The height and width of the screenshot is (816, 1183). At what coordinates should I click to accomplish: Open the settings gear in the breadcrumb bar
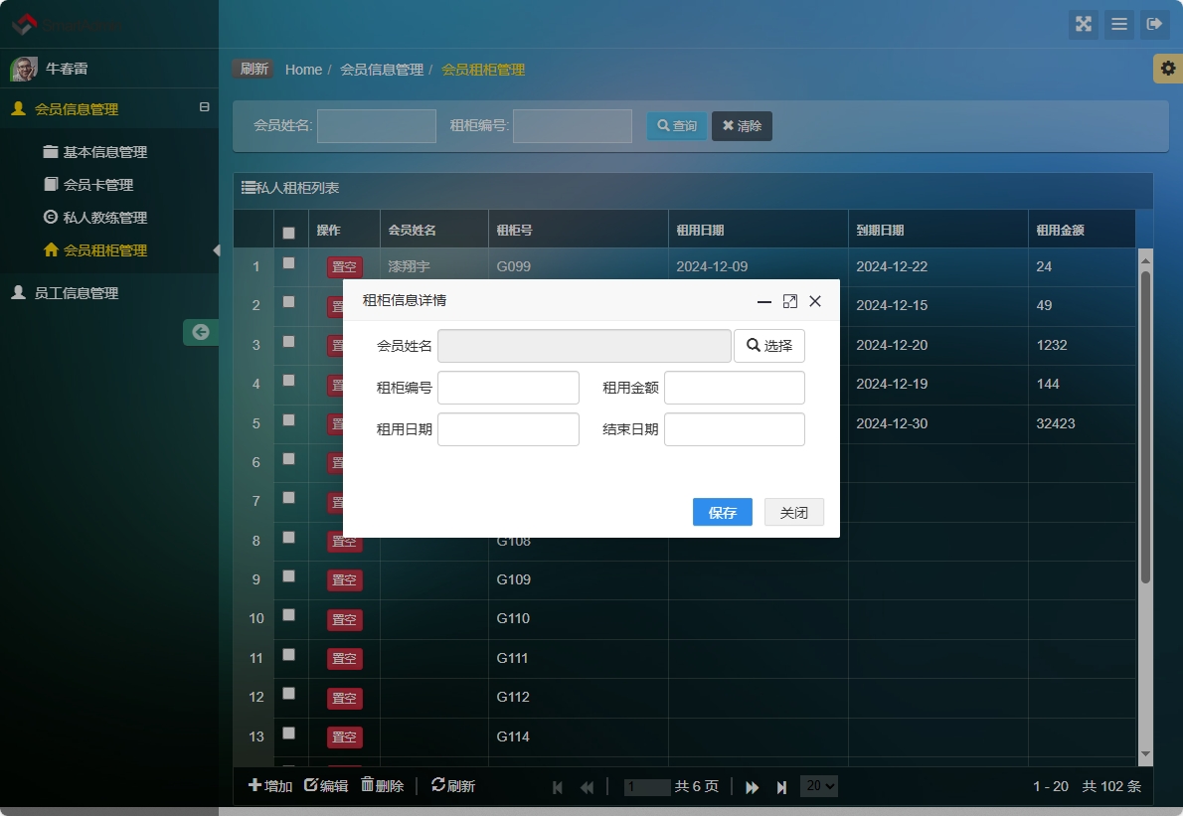click(1169, 69)
